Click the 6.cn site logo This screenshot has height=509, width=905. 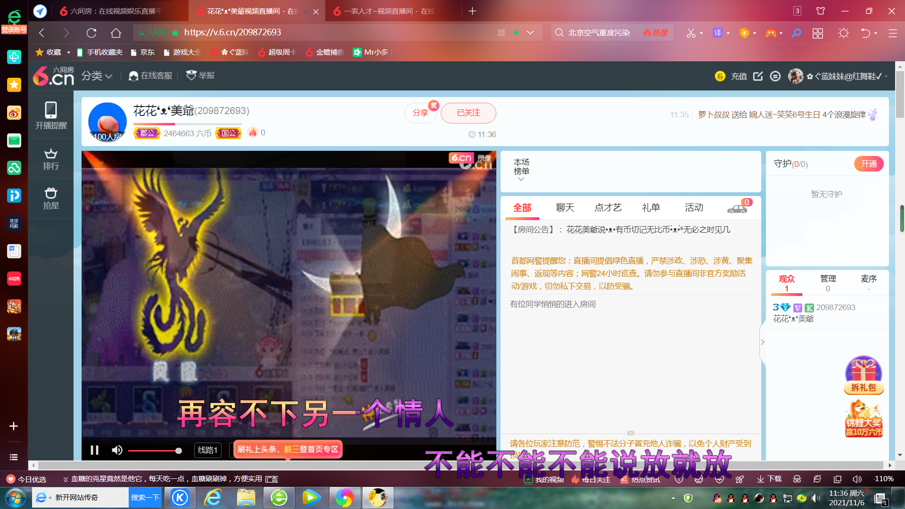coord(54,75)
